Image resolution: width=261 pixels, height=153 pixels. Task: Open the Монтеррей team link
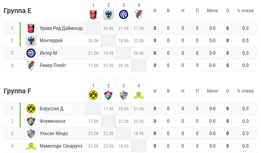[51, 40]
